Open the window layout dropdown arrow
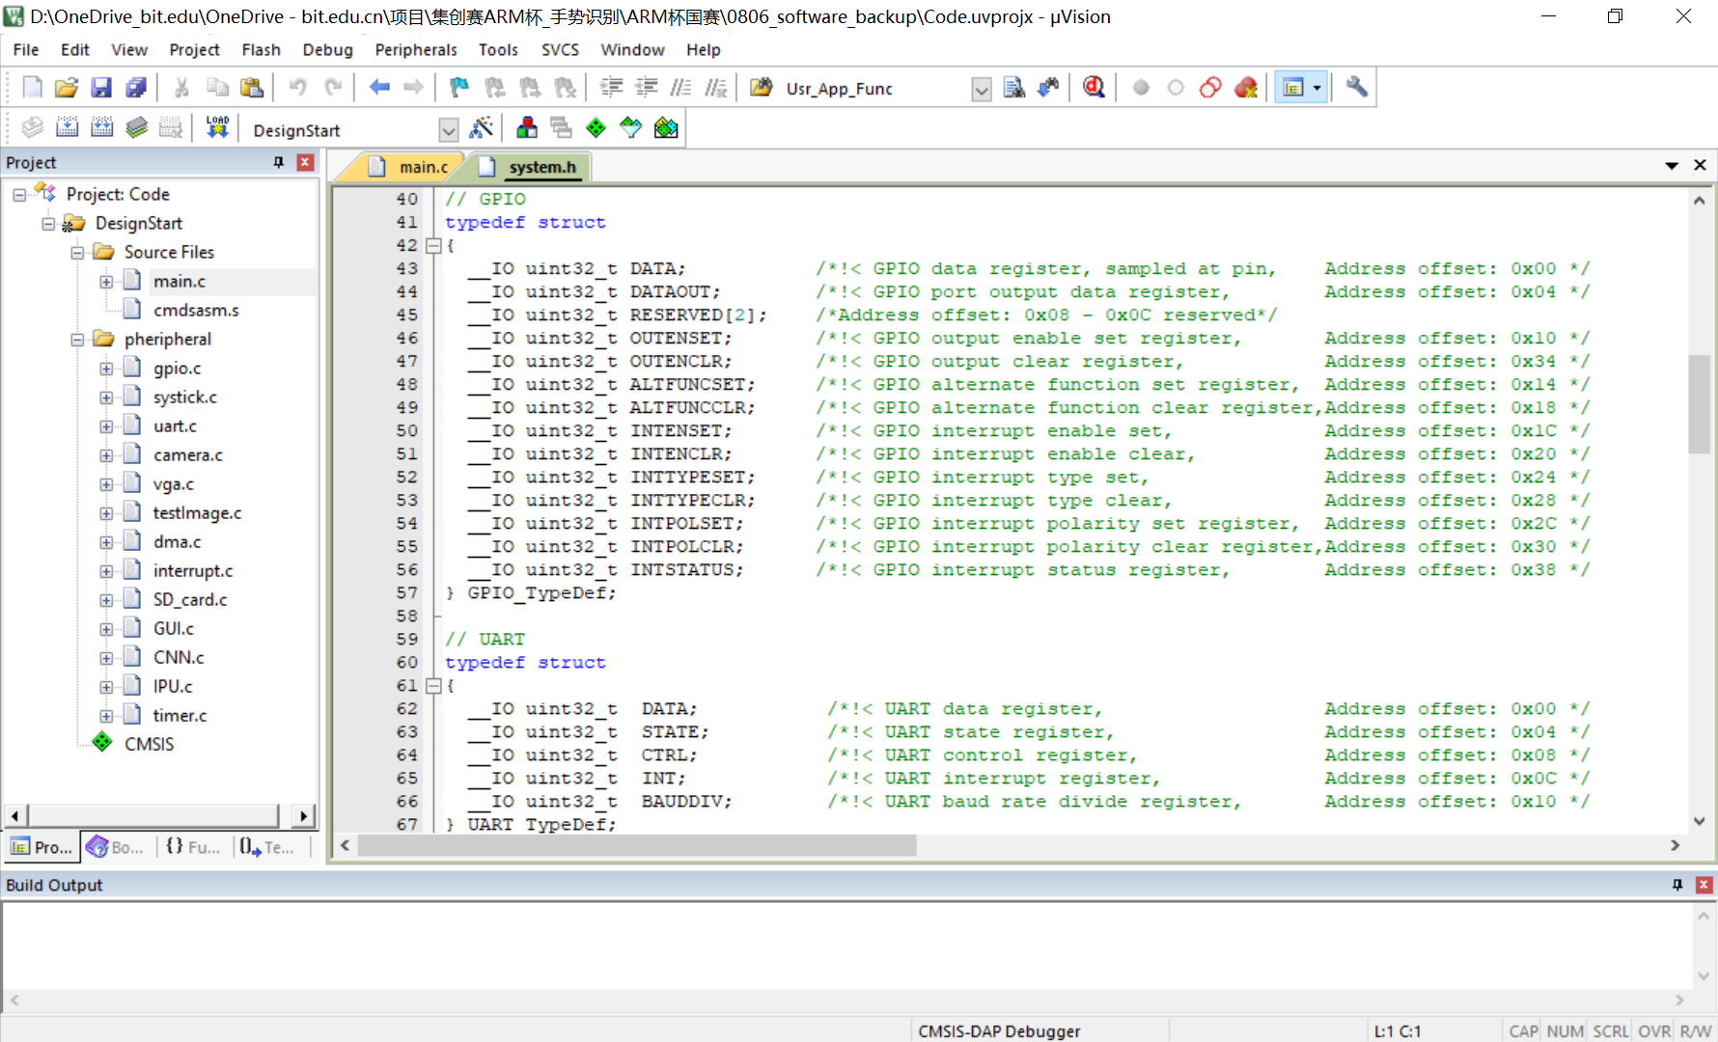The image size is (1718, 1042). (1317, 88)
